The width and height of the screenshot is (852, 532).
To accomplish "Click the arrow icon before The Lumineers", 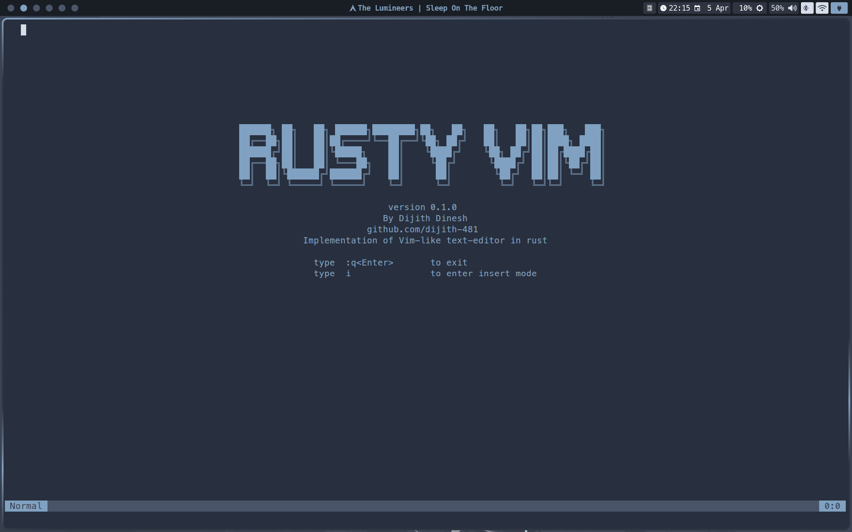I will 353,8.
